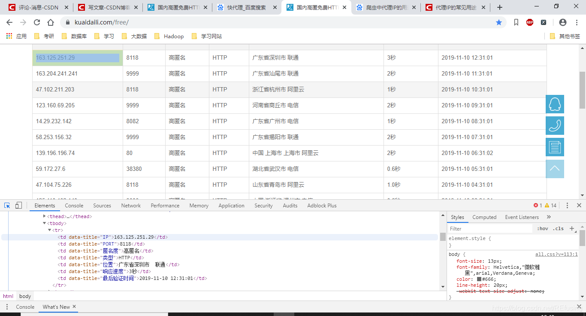
Task: Click the back-to-top arrow icon
Action: point(555,169)
